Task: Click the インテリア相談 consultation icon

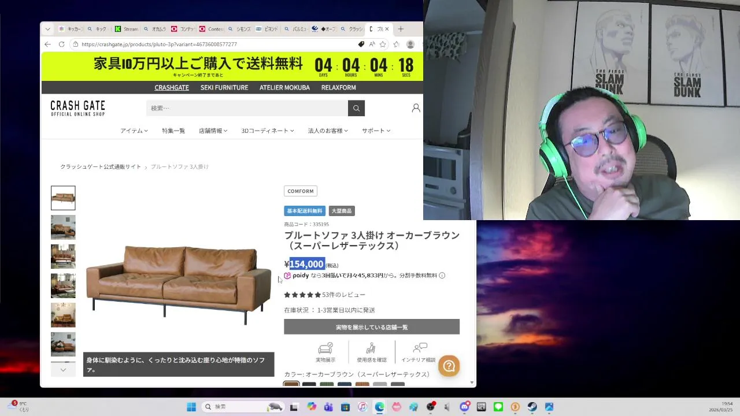Action: pos(420,348)
